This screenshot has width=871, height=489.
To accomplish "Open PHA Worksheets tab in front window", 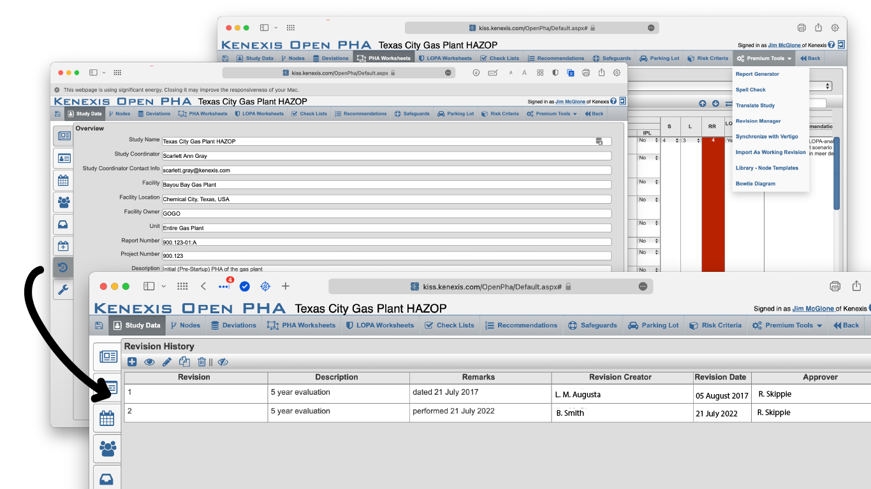I will (x=302, y=325).
